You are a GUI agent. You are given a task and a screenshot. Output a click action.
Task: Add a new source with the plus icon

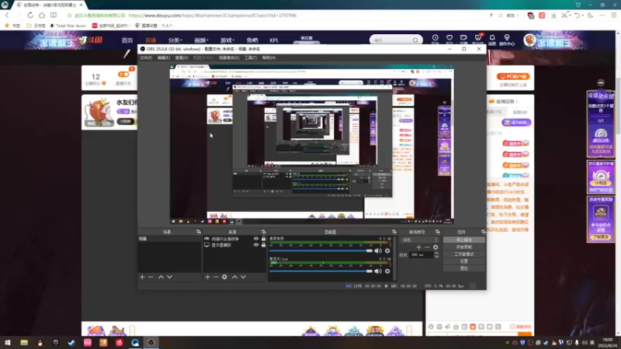tap(207, 277)
